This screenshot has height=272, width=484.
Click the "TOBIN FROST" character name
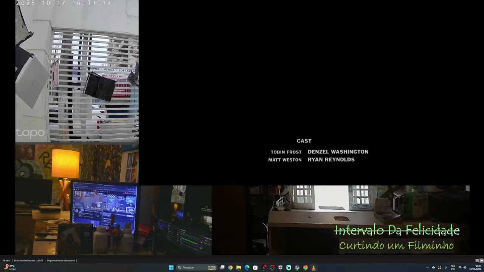pos(286,152)
